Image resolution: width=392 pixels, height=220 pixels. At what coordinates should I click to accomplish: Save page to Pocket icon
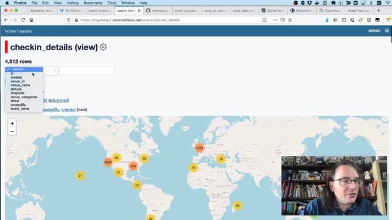[x=282, y=20]
